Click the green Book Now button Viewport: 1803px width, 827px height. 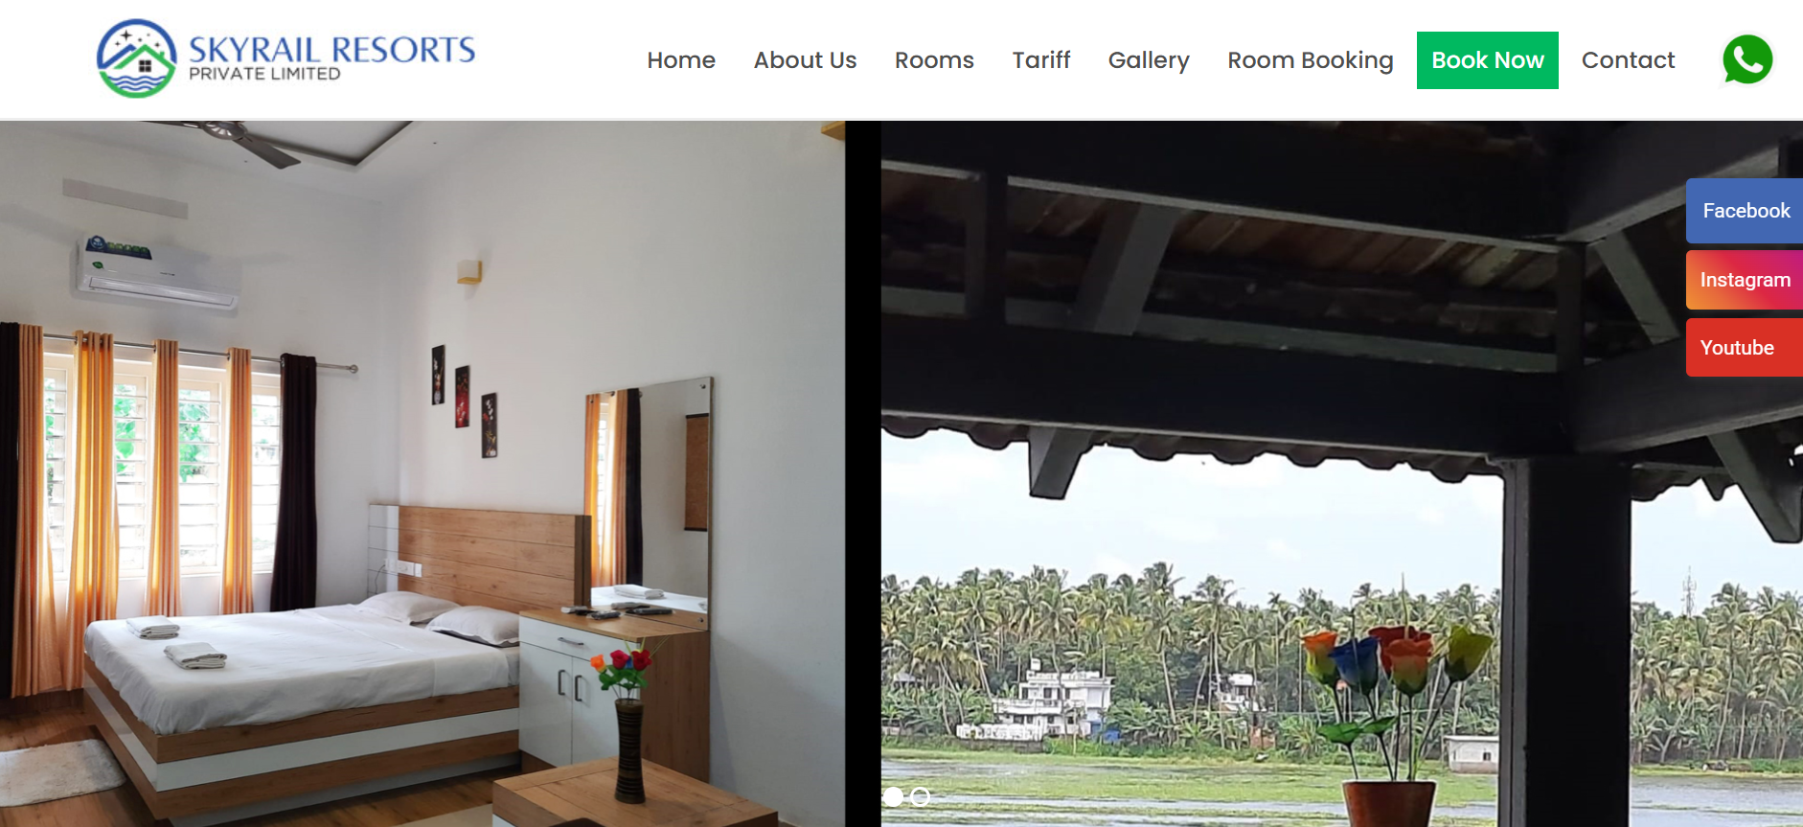click(x=1487, y=60)
